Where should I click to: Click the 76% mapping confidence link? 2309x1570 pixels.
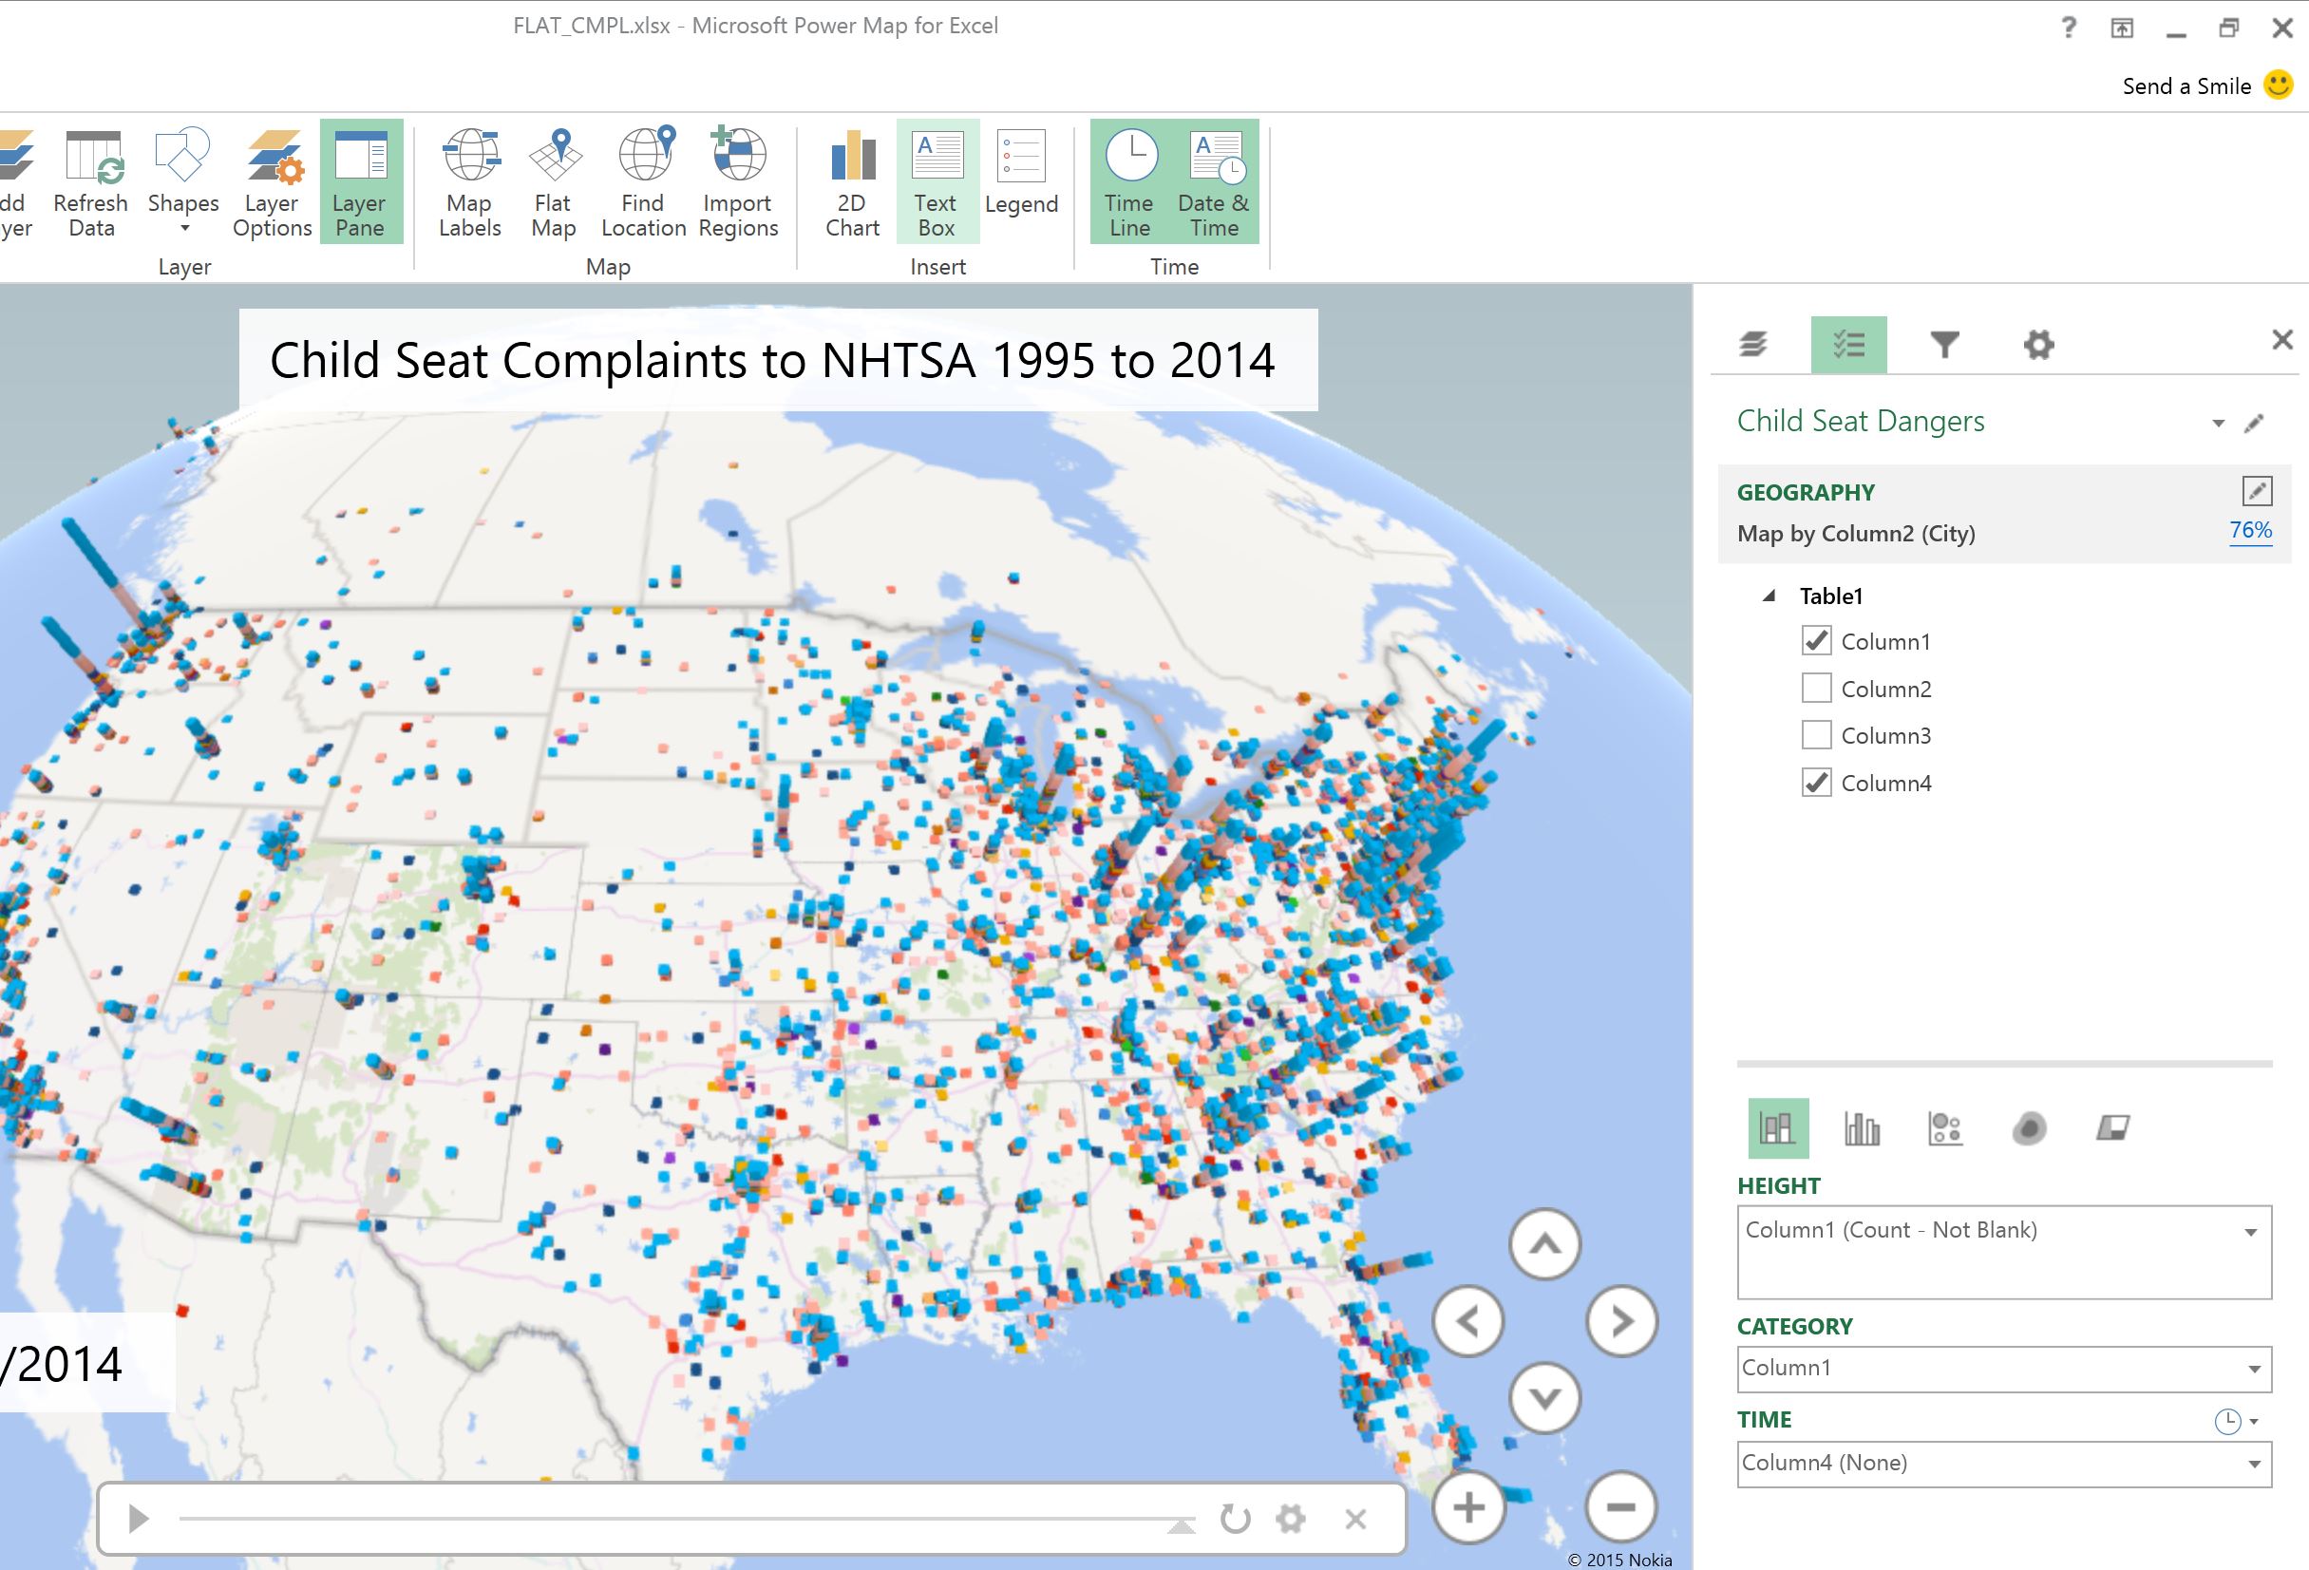[2249, 531]
